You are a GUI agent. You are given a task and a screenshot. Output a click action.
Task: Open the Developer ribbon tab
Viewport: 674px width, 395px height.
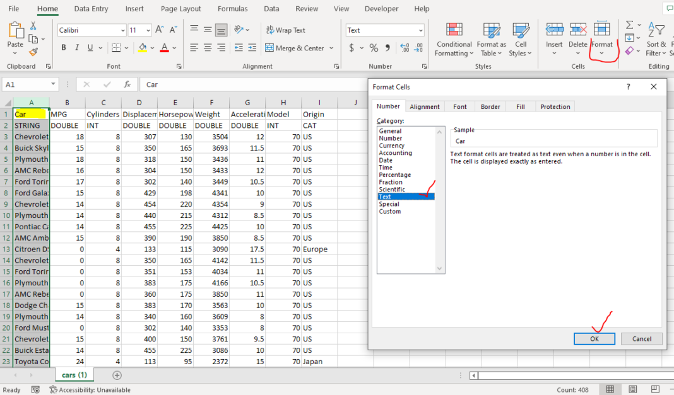coord(381,8)
